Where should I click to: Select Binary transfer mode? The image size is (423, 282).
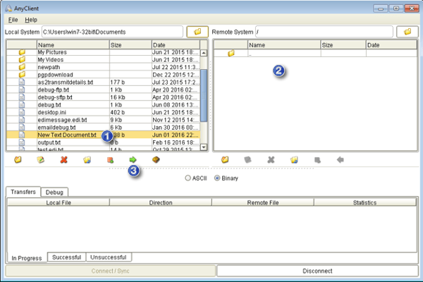[x=217, y=178]
